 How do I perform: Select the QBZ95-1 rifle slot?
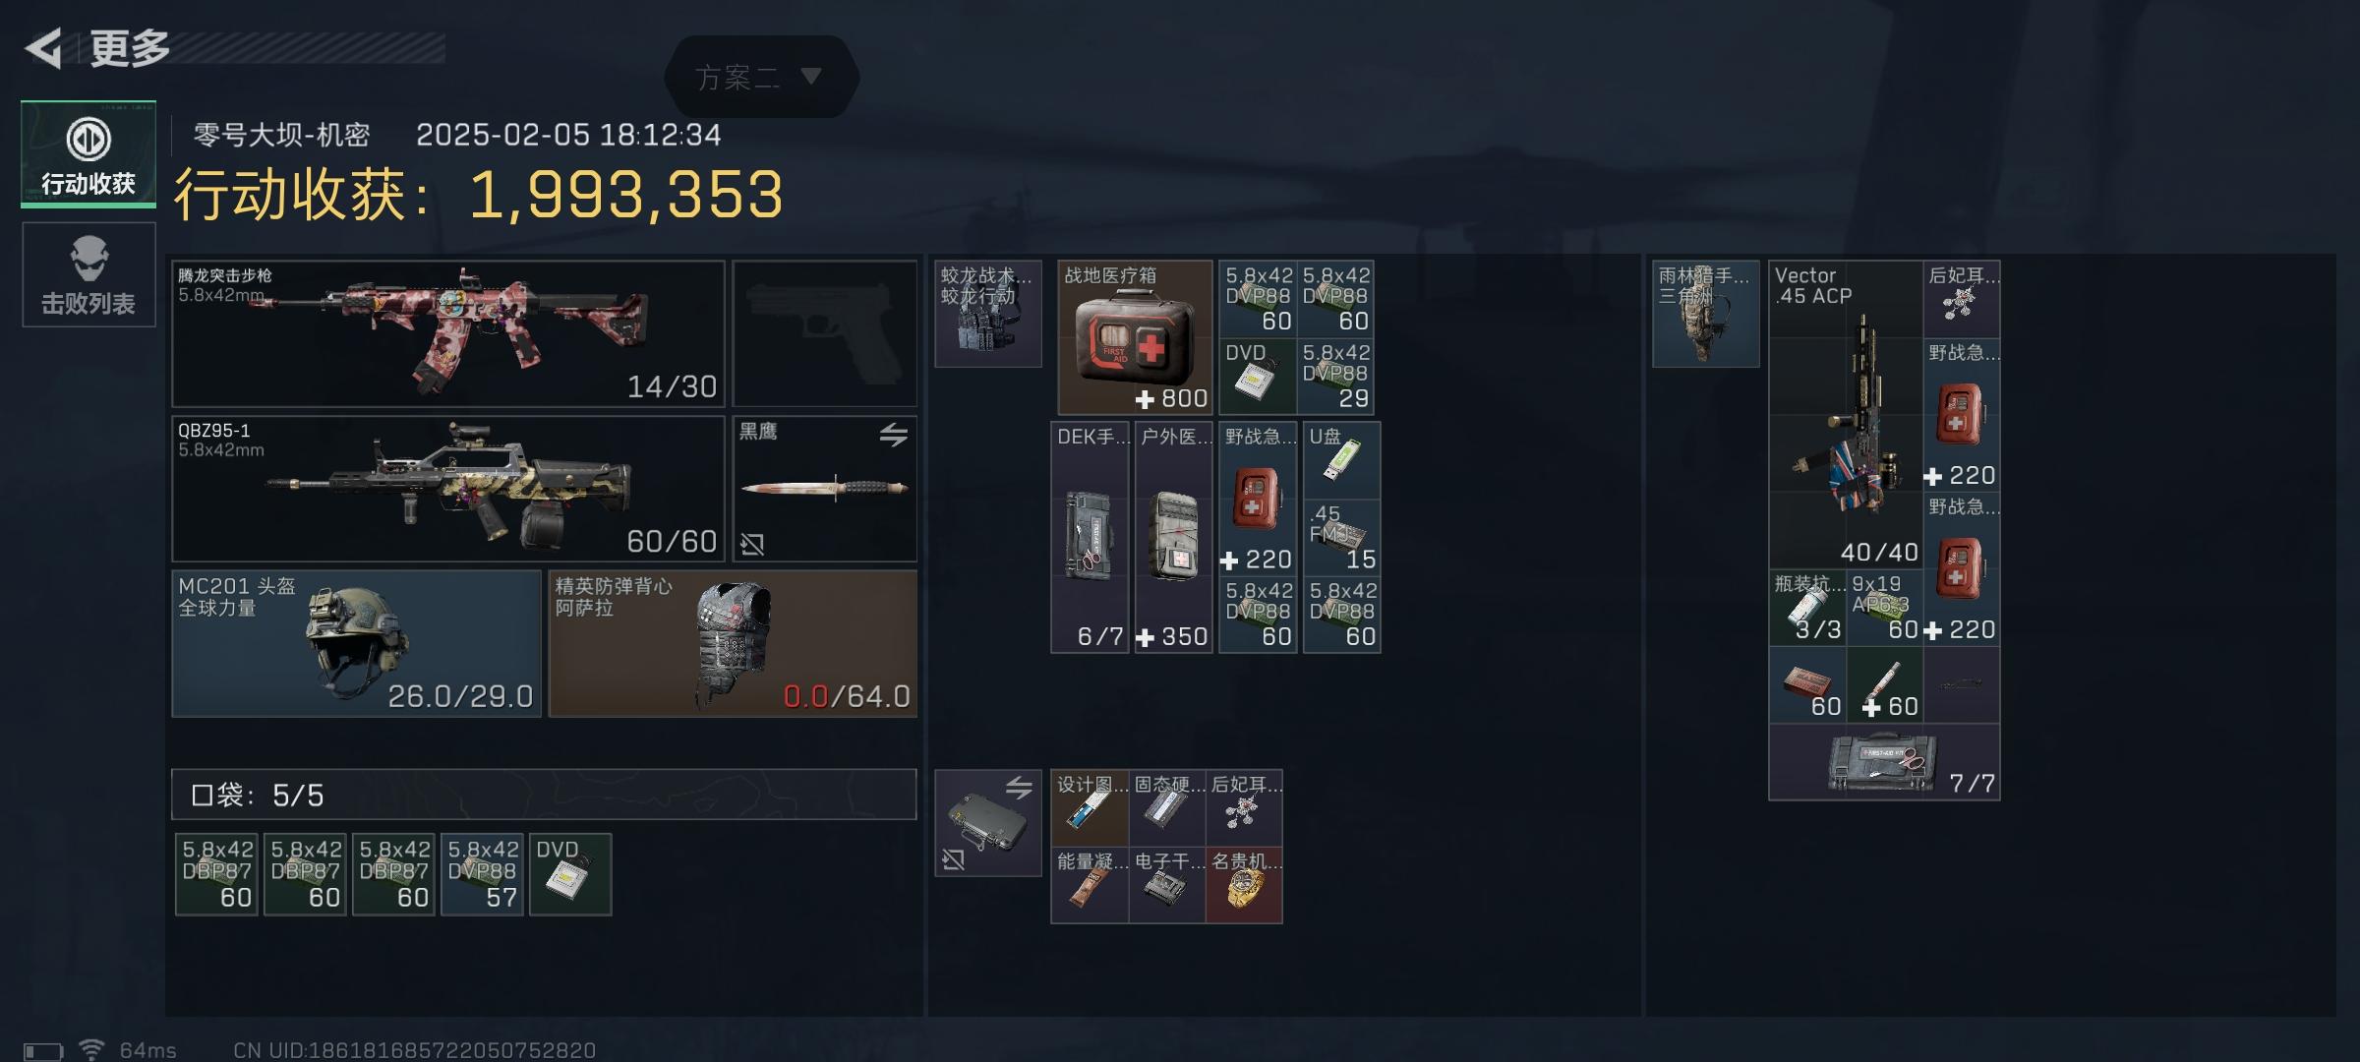pos(448,489)
